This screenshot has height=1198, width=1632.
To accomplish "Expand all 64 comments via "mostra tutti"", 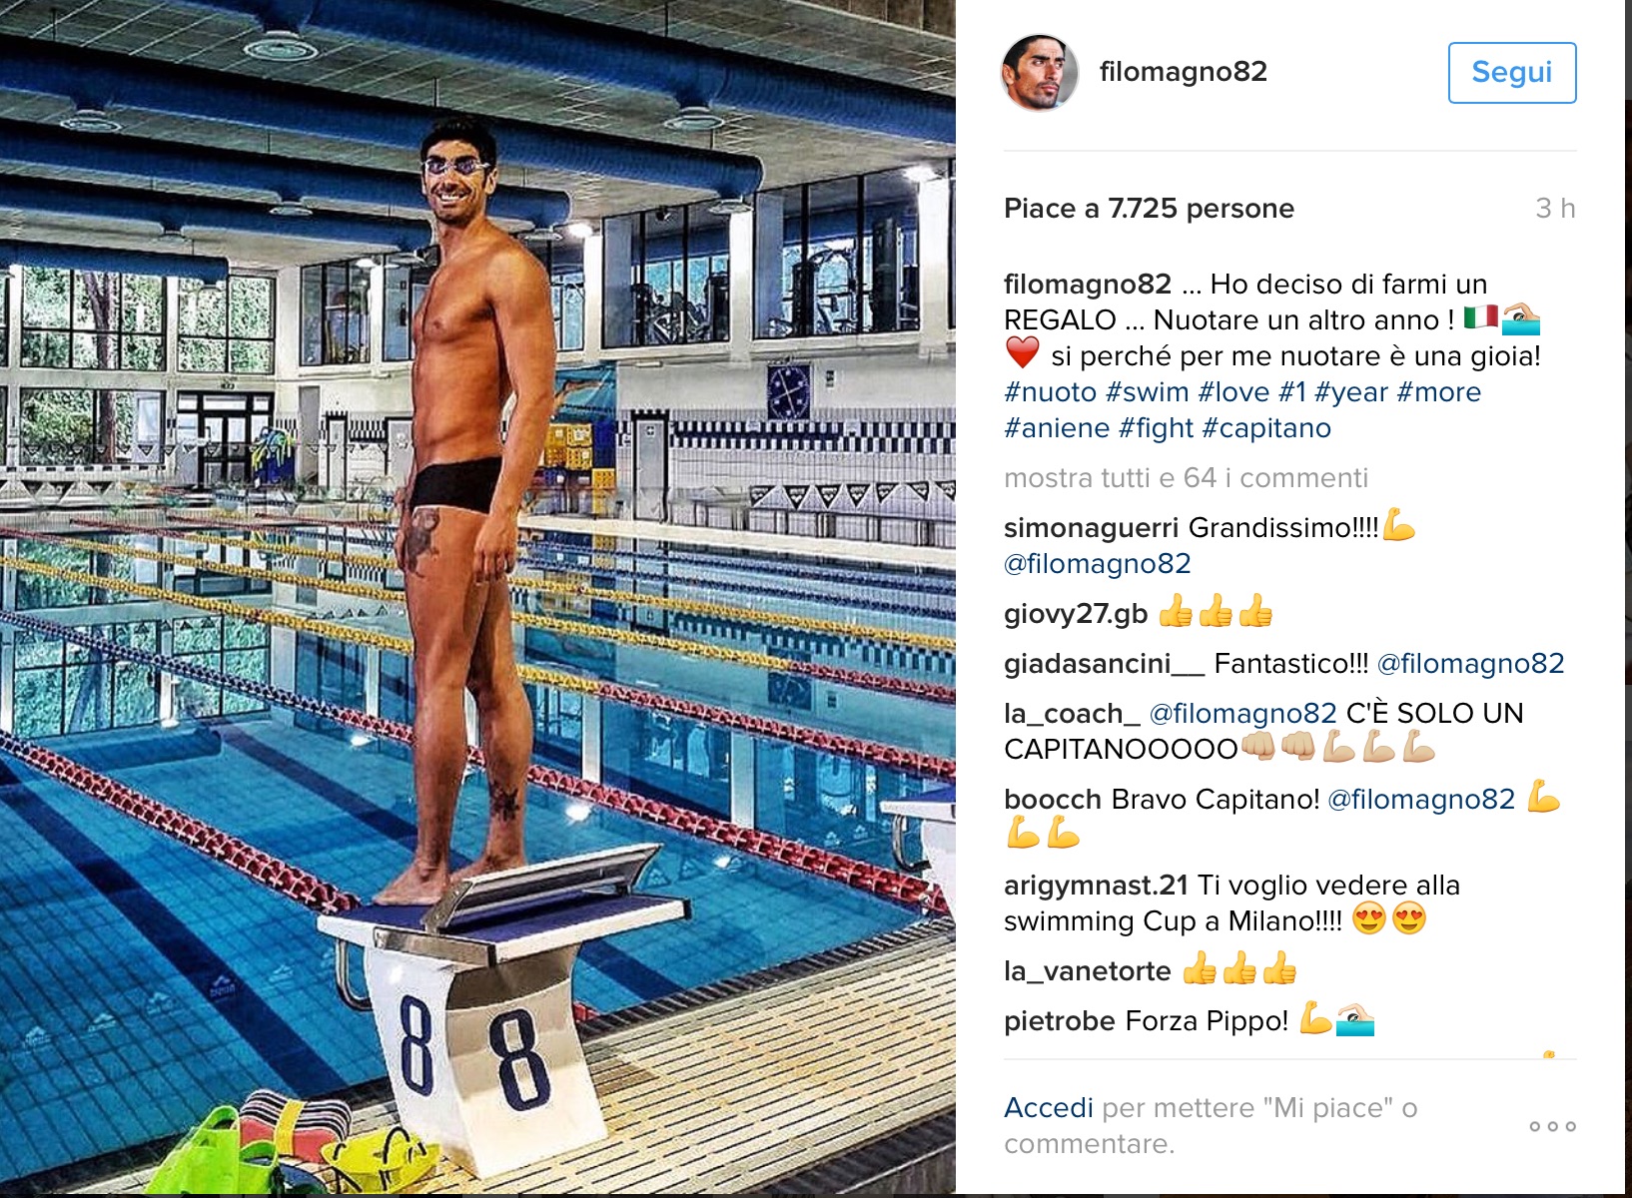I will click(1186, 478).
